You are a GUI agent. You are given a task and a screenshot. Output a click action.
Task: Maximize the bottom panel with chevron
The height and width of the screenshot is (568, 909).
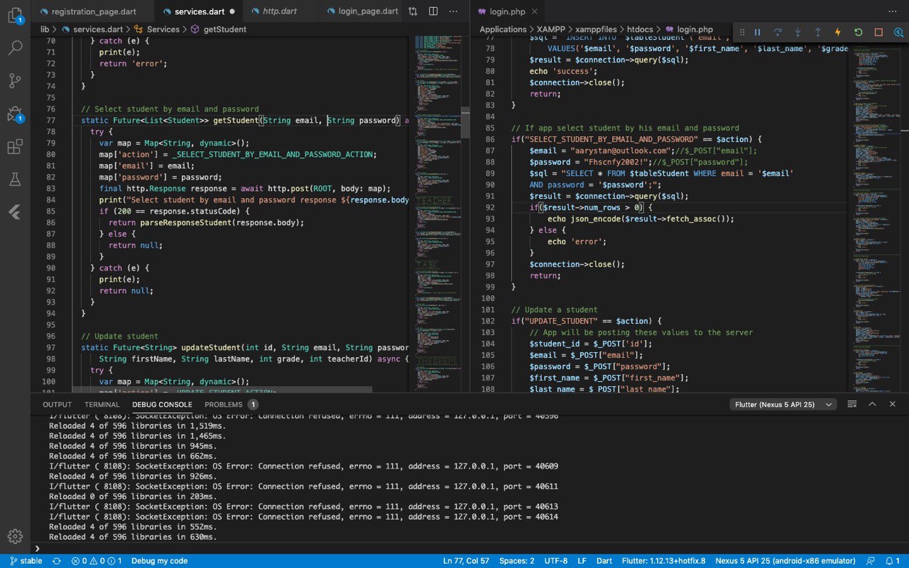coord(872,404)
